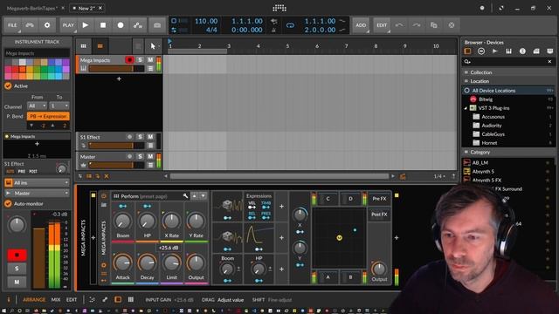
Task: Open the EDIT menu in top toolbar
Action: pos(382,25)
